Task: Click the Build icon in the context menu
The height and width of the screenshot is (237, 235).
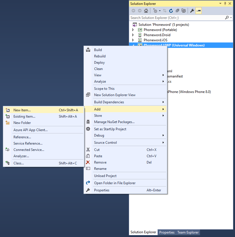Action: 88,50
